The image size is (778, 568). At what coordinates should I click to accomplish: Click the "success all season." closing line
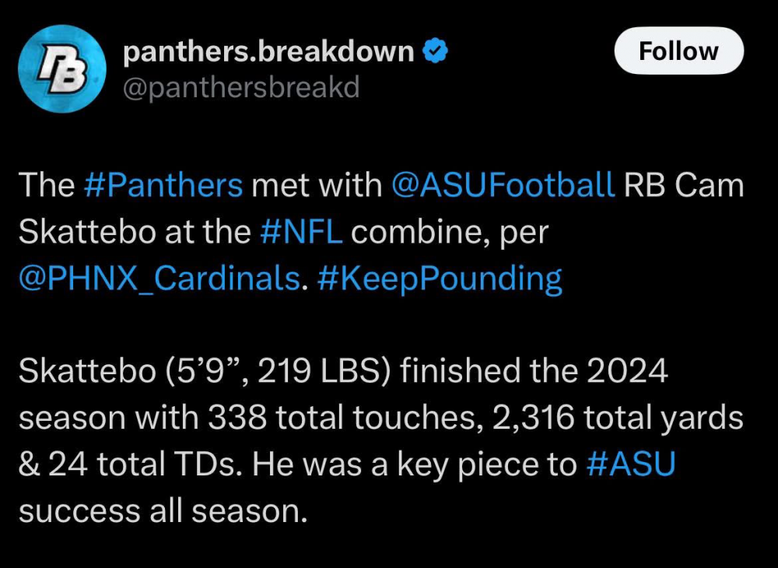(160, 511)
